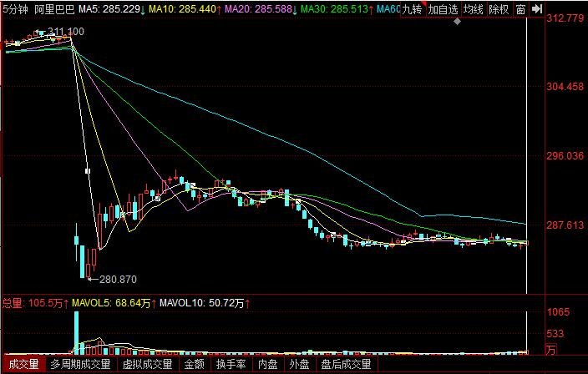Screen dimensions: 588x374
Task: Click the 总量: 105.5万 volume readout
Action: [x=33, y=303]
